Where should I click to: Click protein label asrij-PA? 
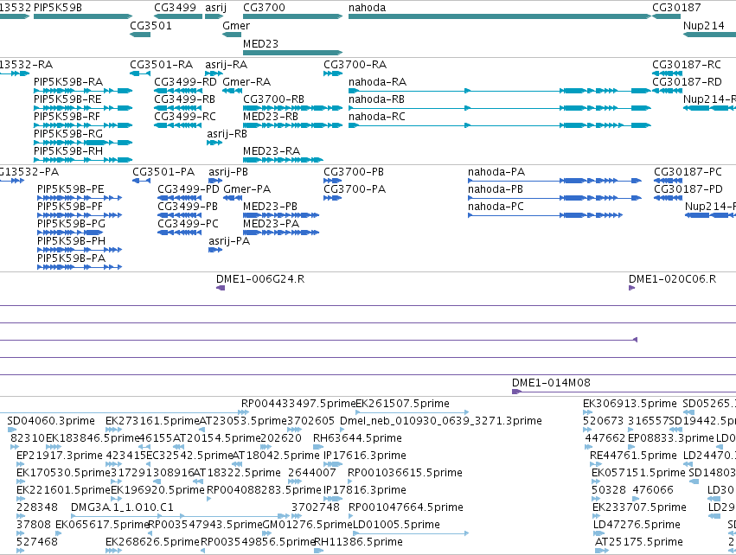tap(229, 241)
